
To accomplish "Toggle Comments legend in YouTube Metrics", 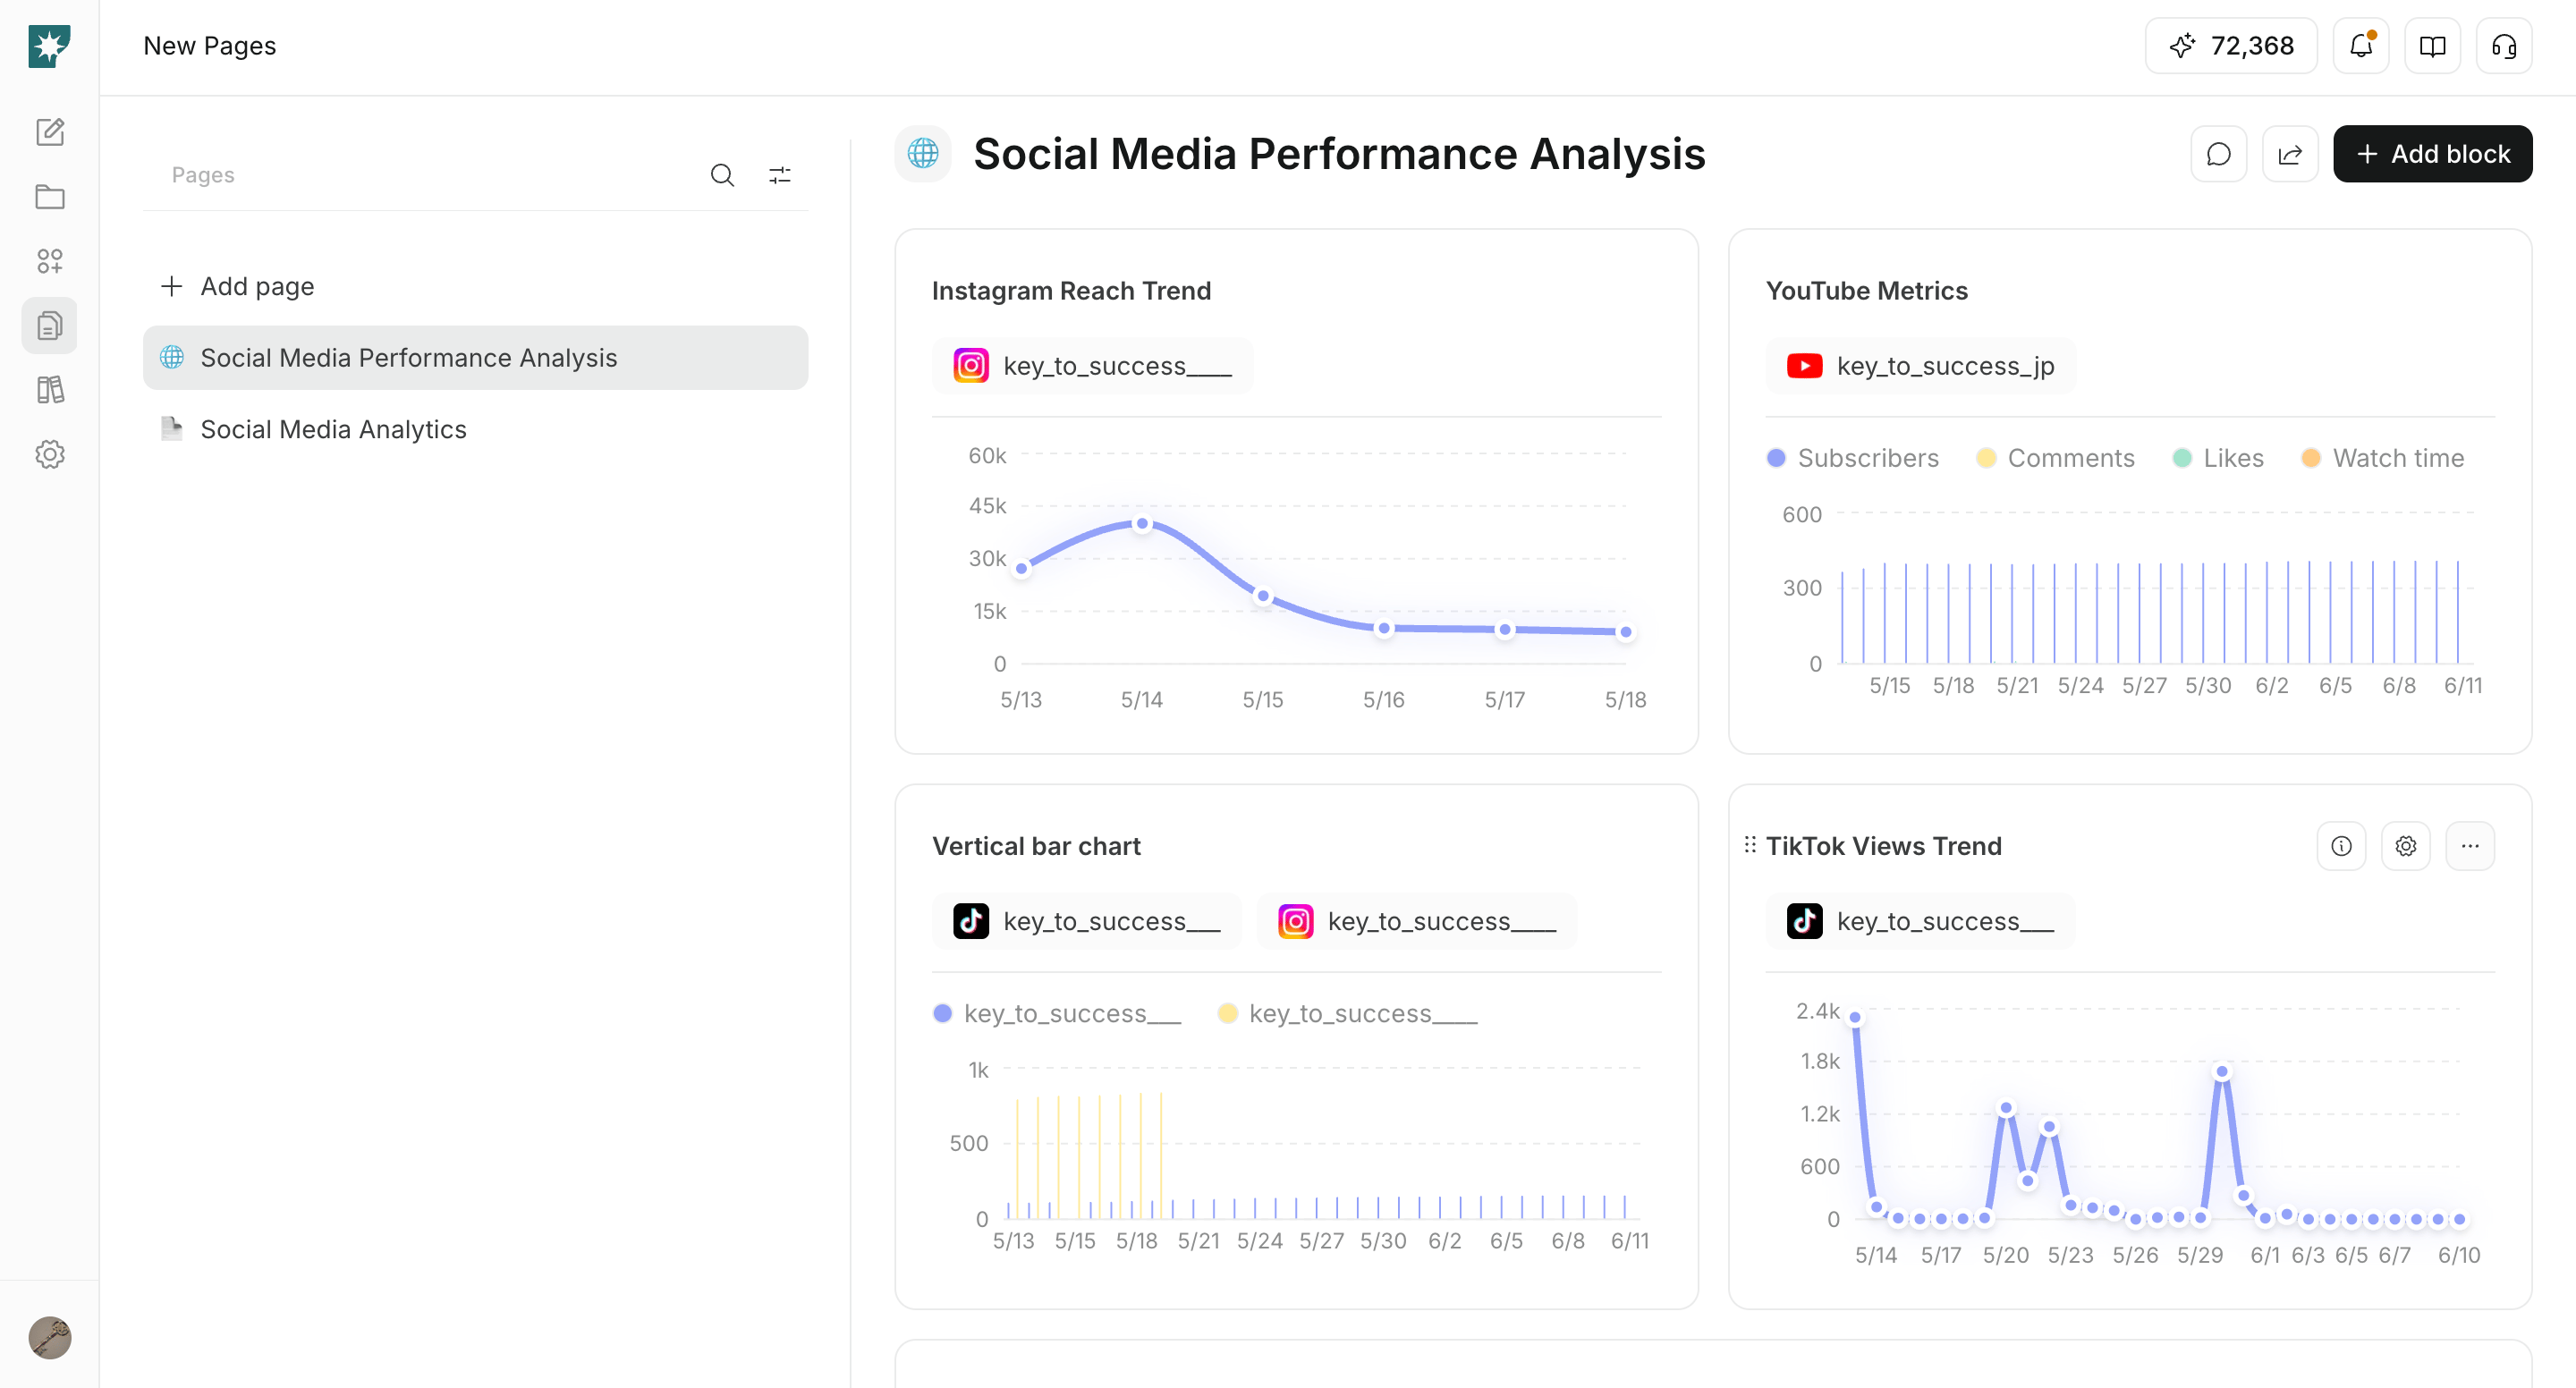I will click(2056, 458).
